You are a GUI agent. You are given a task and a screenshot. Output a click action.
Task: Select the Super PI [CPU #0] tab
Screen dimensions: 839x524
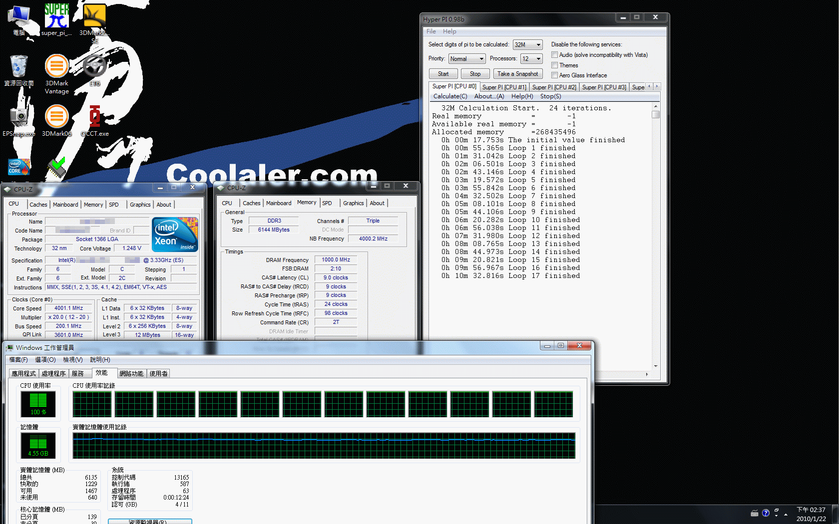click(x=454, y=86)
